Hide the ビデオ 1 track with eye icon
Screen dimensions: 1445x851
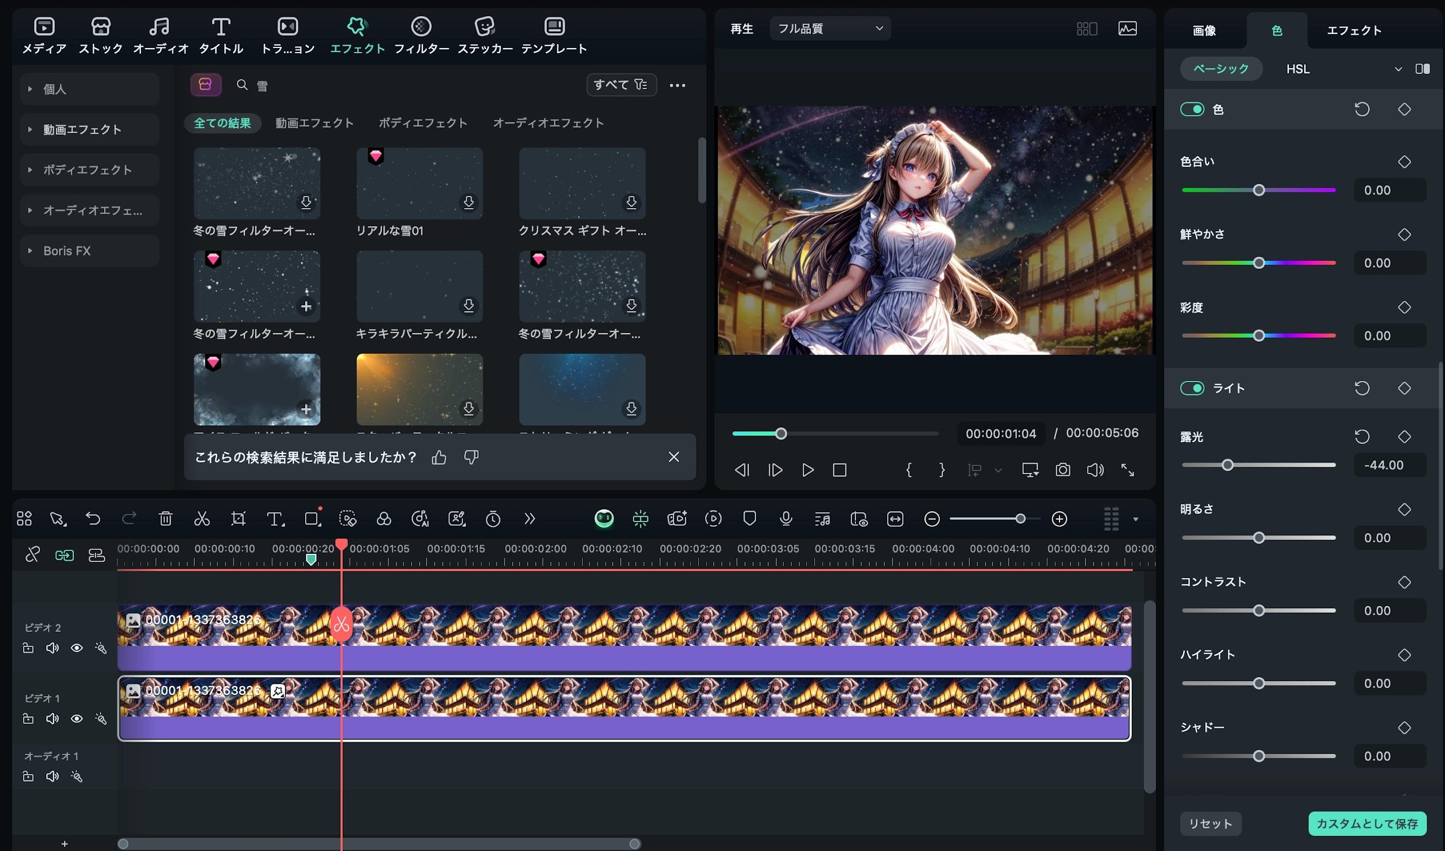pyautogui.click(x=76, y=719)
